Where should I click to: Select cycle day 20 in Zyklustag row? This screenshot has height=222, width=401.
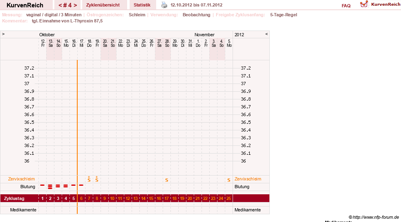tap(190, 198)
